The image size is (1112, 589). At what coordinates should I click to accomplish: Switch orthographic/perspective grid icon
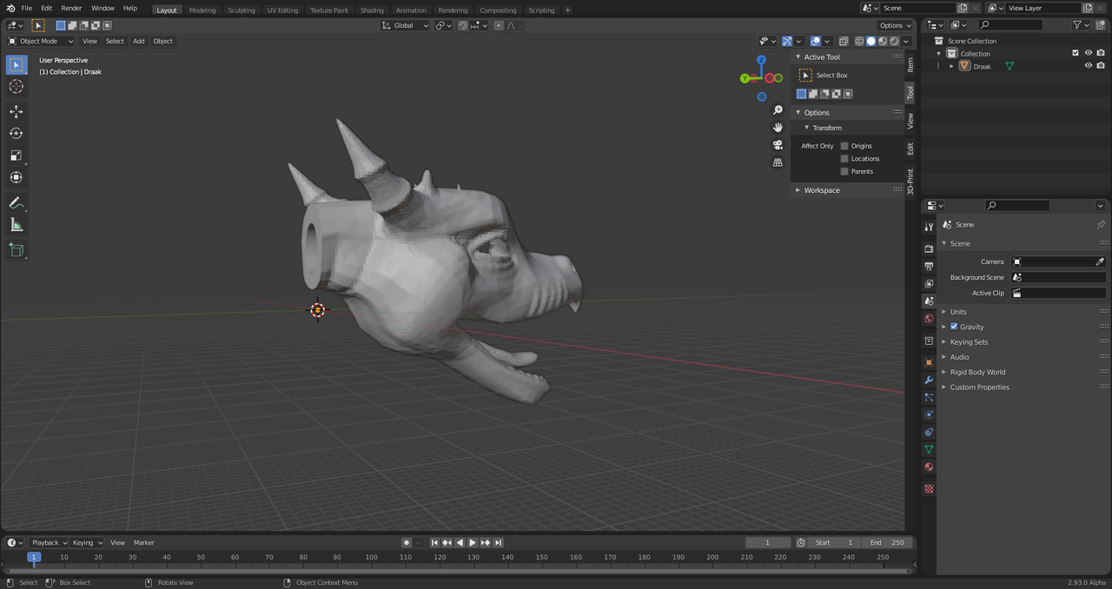(778, 162)
